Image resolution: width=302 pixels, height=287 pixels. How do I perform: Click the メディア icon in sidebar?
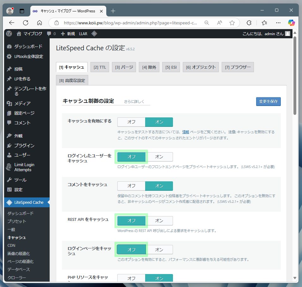[9, 103]
